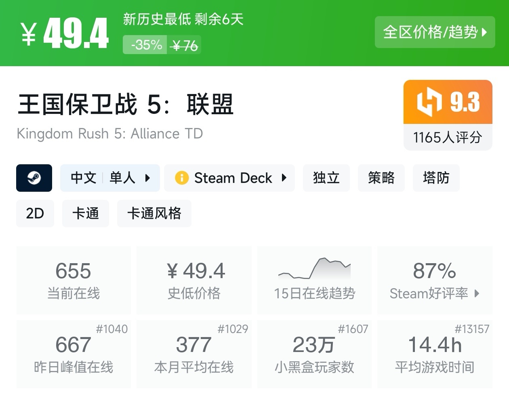Open the 1165人评分 ratings list
The image size is (509, 398).
pos(447,137)
